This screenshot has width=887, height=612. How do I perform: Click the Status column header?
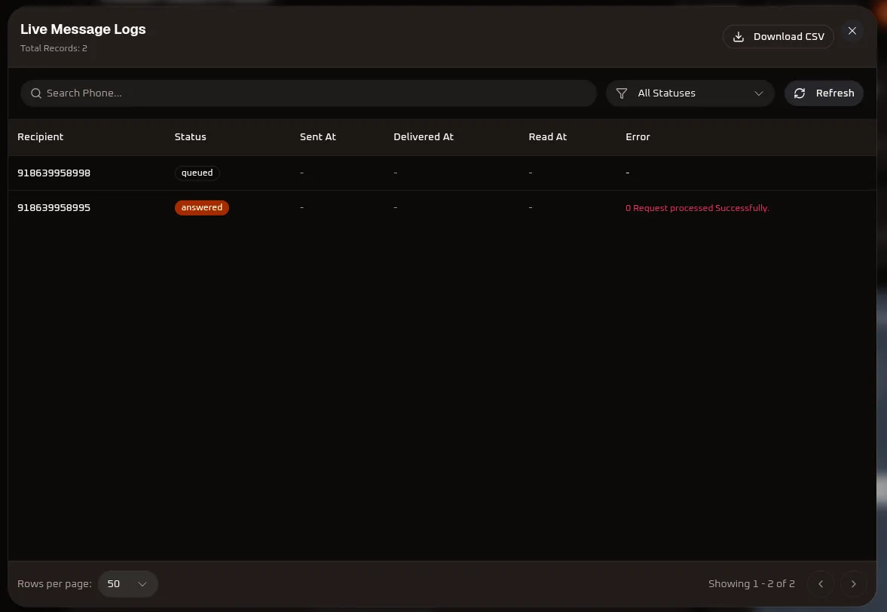tap(190, 137)
